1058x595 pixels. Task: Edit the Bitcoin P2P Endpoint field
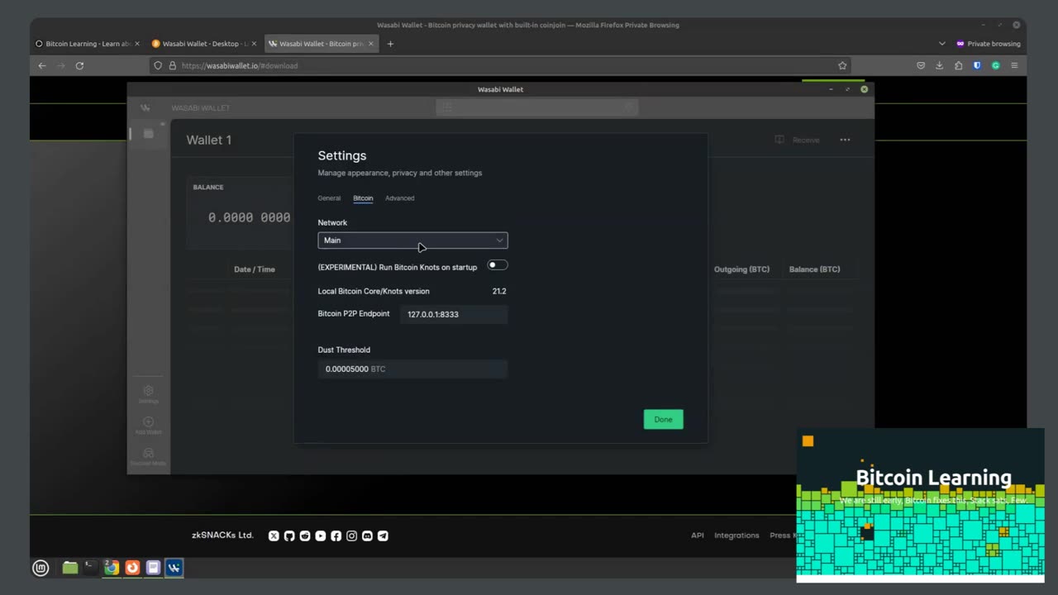[454, 314]
